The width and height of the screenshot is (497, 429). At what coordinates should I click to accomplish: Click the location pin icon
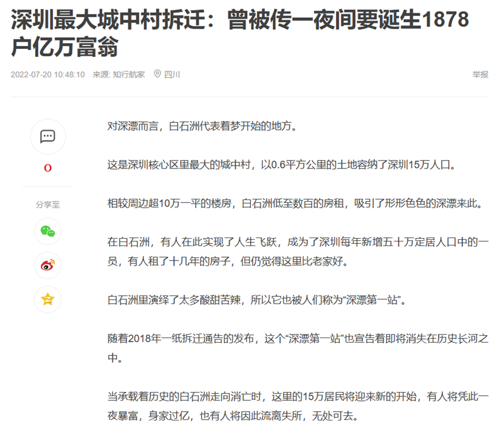(157, 74)
